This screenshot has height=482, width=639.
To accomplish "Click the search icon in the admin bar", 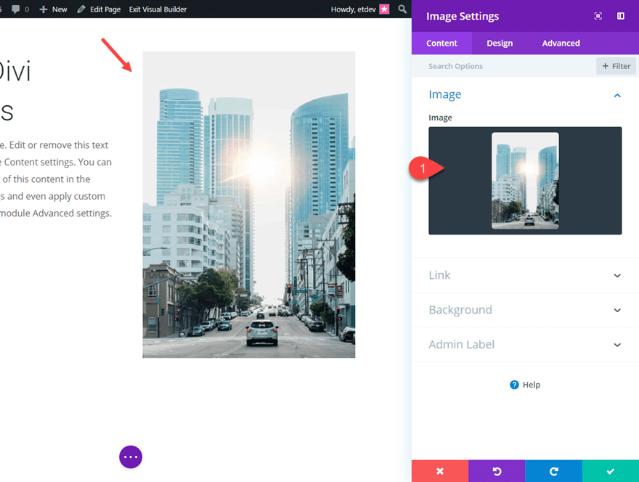I will pyautogui.click(x=402, y=9).
